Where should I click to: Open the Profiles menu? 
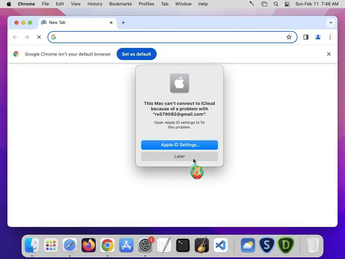click(x=146, y=4)
